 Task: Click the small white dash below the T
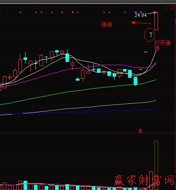[x=146, y=52]
